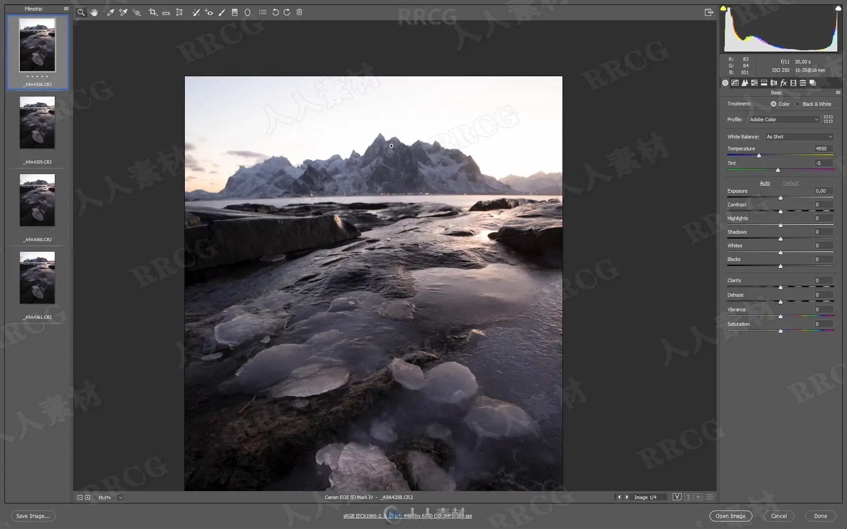The width and height of the screenshot is (847, 529).
Task: Click the Saturation value field
Action: pos(823,324)
